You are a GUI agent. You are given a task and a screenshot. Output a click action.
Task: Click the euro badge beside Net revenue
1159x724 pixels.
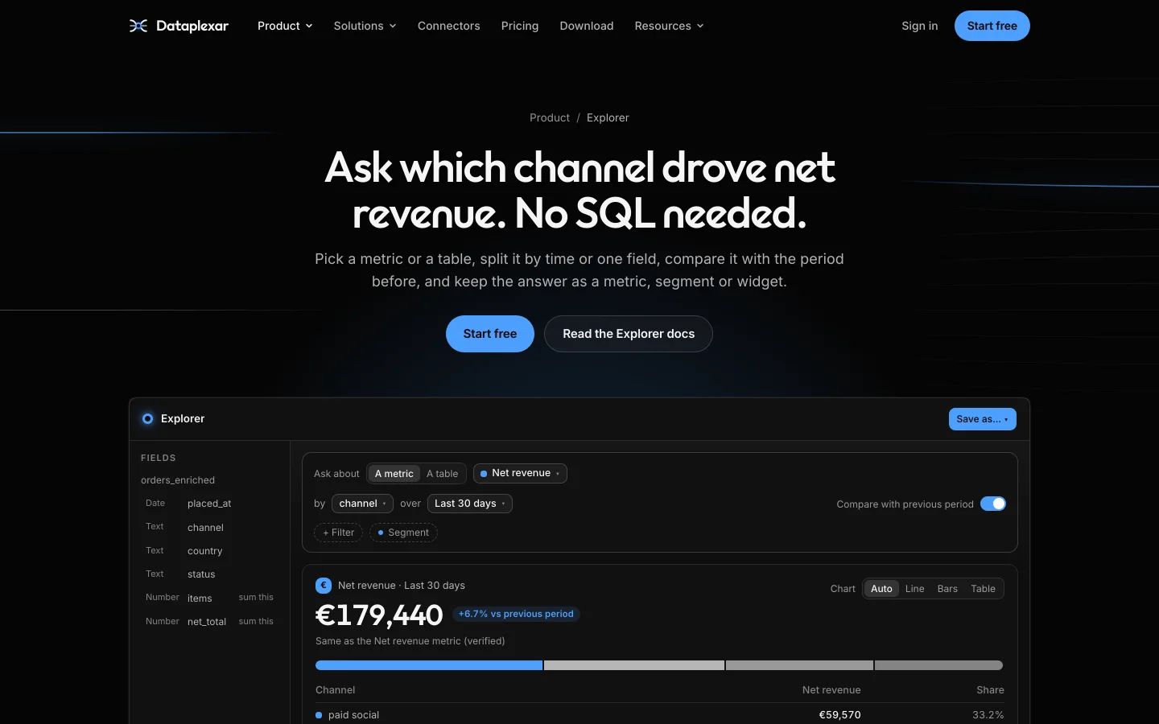click(324, 586)
